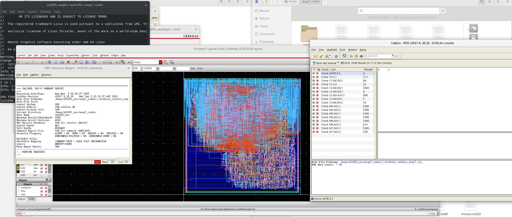The height and width of the screenshot is (217, 512).
Task: Toggle Instances selectability checkbox in Objects panel
Action: 46,188
